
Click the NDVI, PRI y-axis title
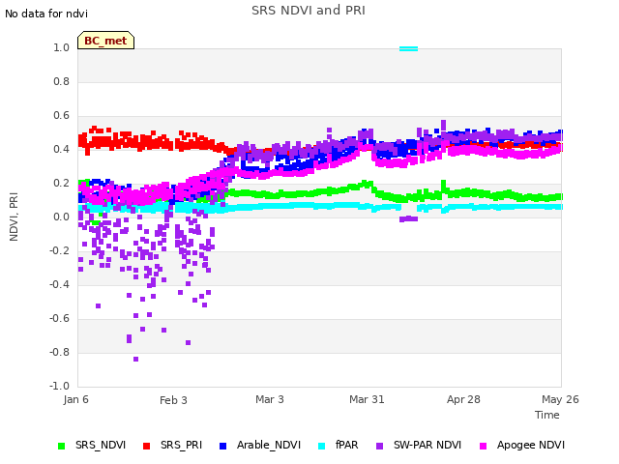pos(14,217)
